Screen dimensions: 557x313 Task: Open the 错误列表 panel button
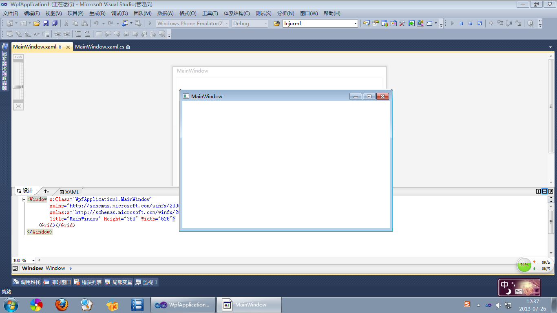click(88, 282)
